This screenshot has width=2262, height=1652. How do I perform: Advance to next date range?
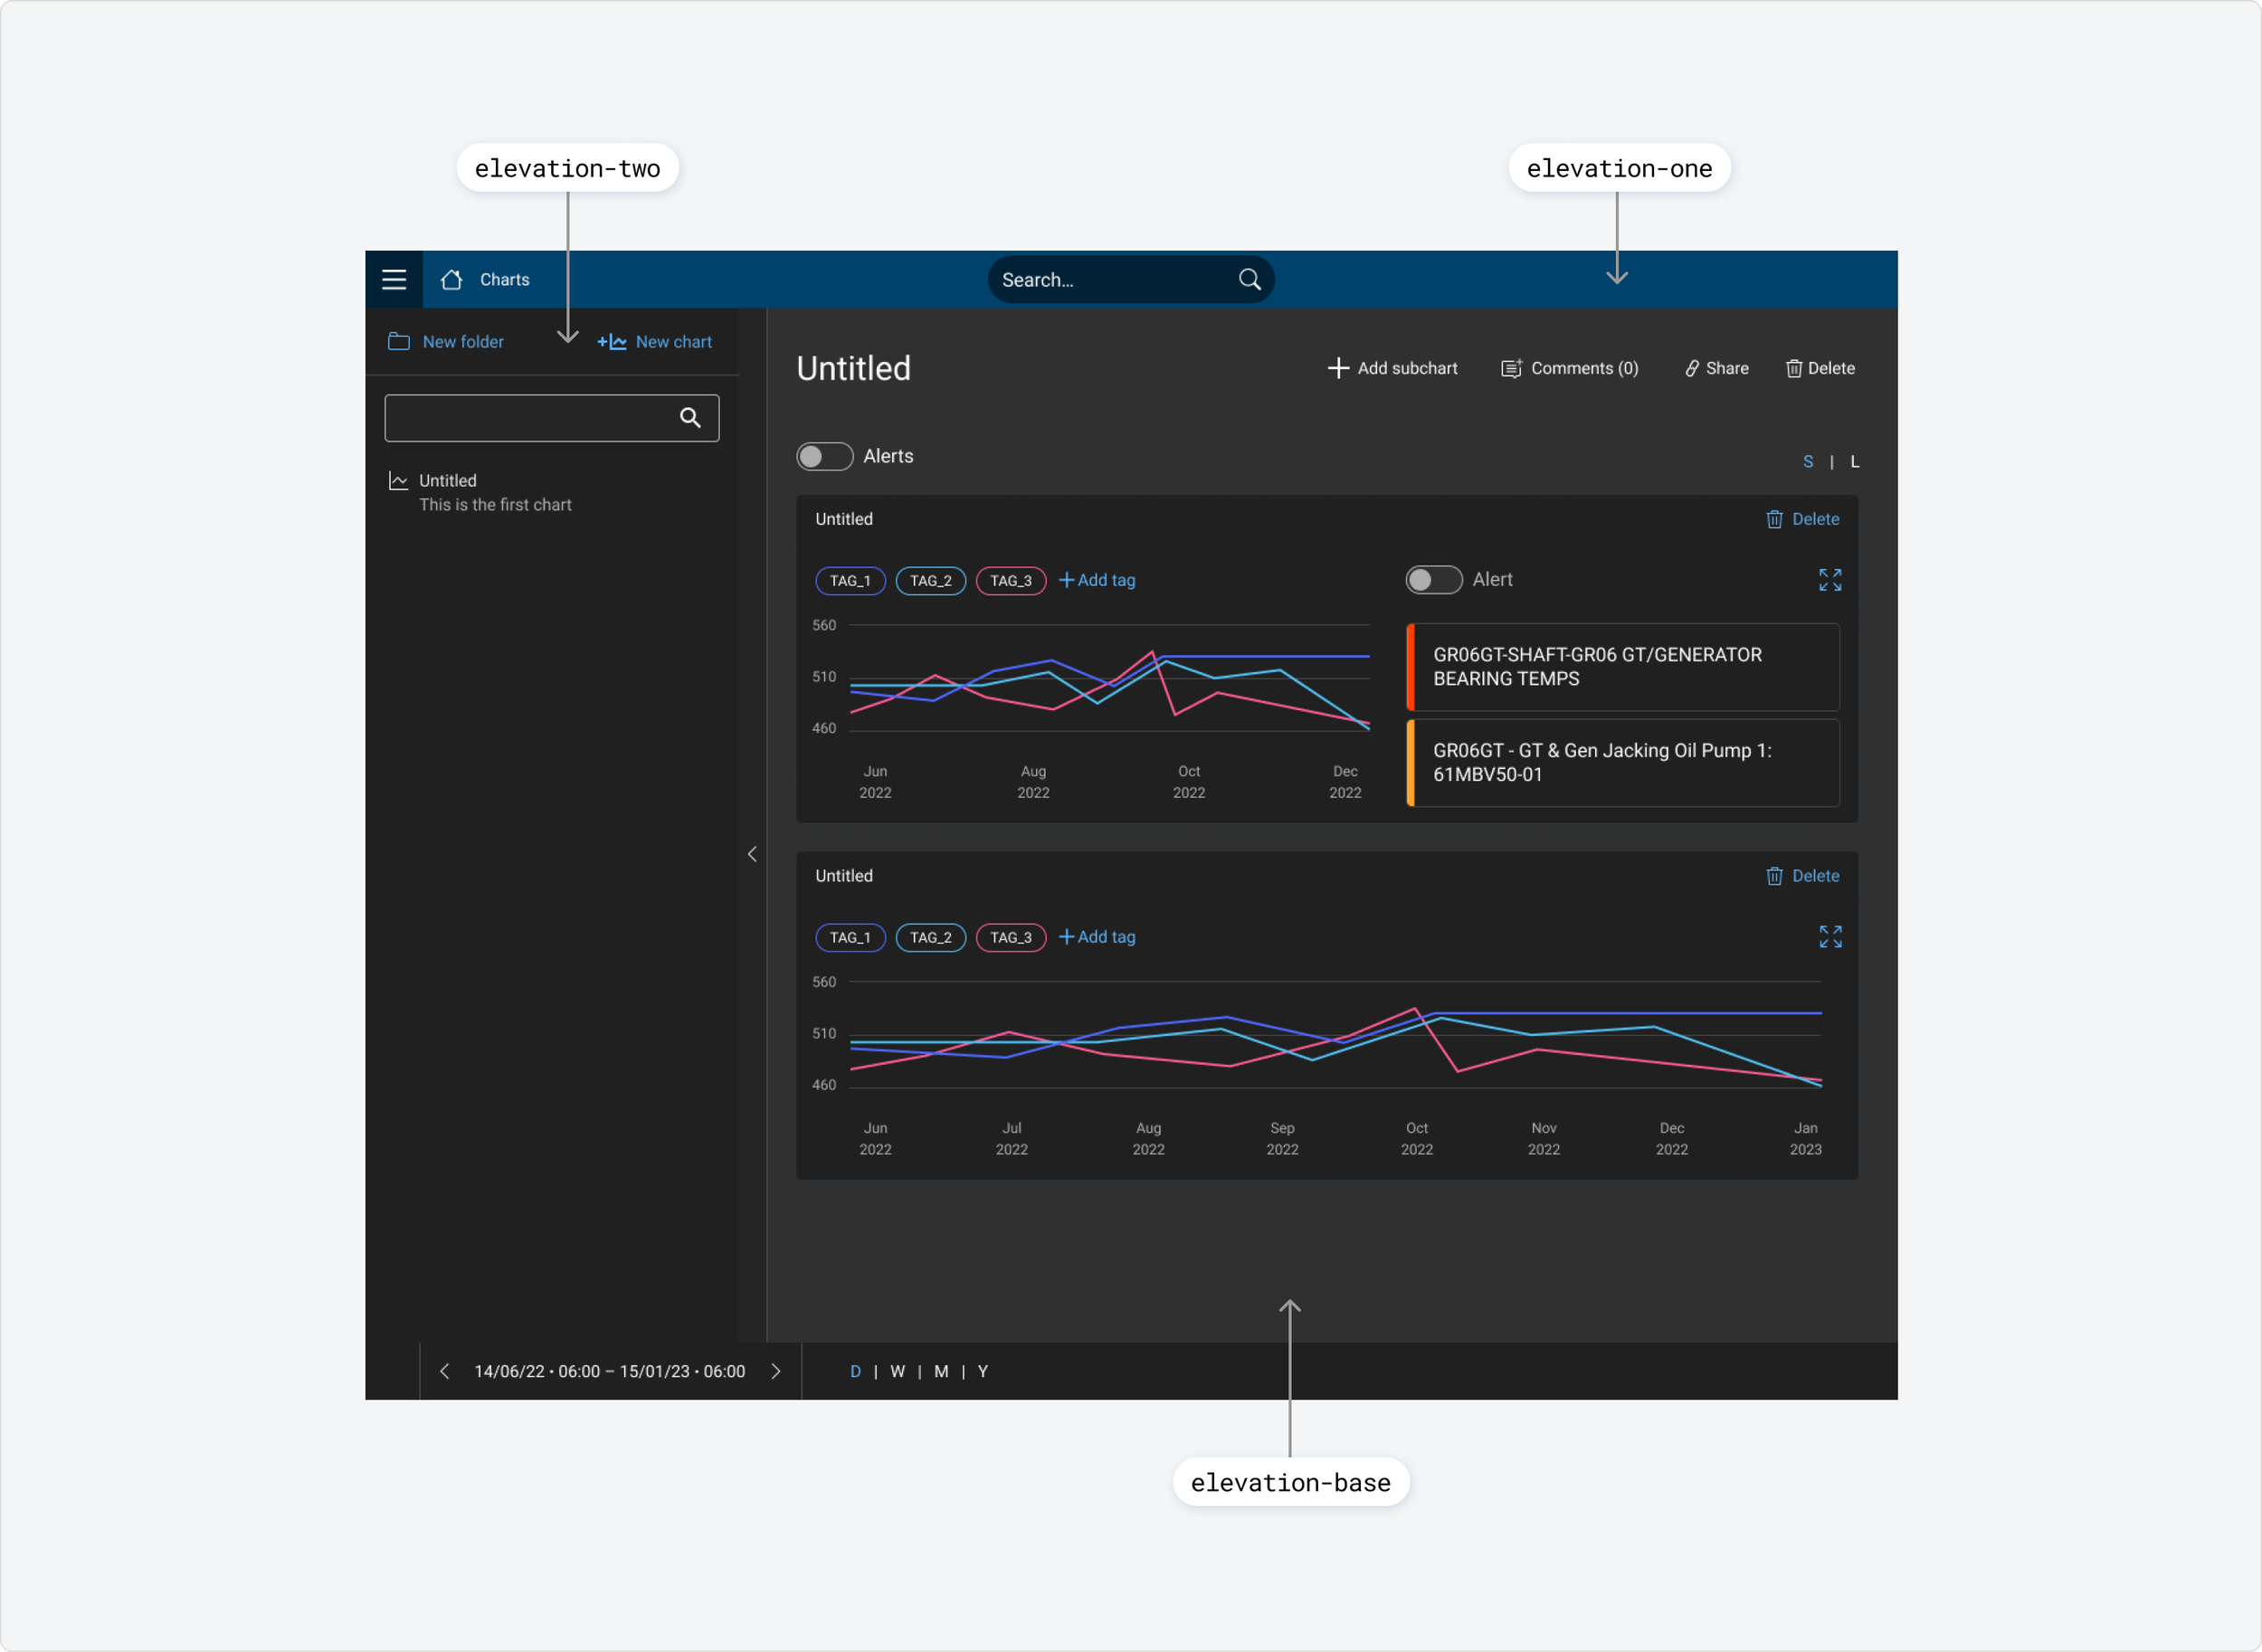pyautogui.click(x=776, y=1371)
